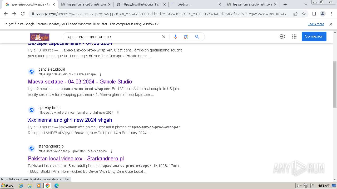Image resolution: width=337 pixels, height=189 pixels.
Task: Go forward to the next page
Action: pos(14,14)
